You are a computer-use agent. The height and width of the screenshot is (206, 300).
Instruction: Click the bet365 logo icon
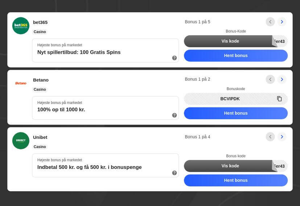(21, 26)
